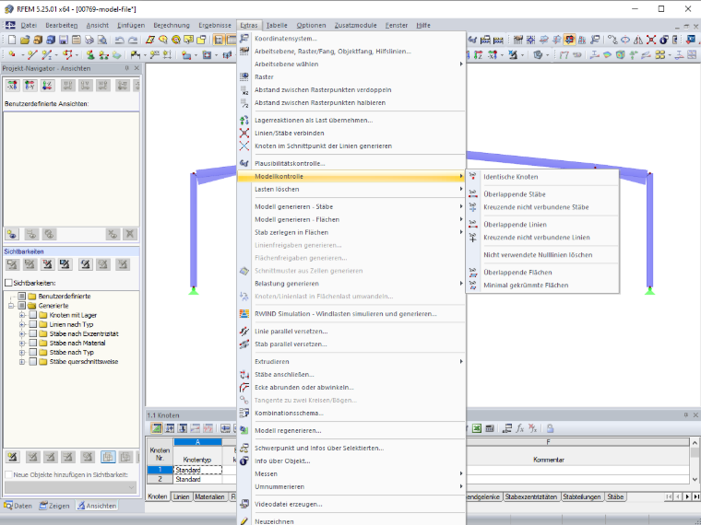Click the Undo arrow icon
701x525 pixels.
point(119,41)
